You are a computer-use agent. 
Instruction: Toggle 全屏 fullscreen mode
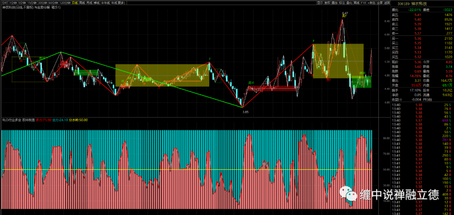pyautogui.click(x=380, y=3)
